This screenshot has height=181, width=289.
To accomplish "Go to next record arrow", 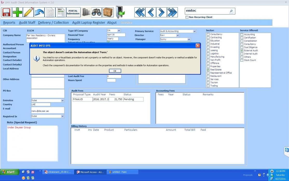I will pyautogui.click(x=161, y=12).
